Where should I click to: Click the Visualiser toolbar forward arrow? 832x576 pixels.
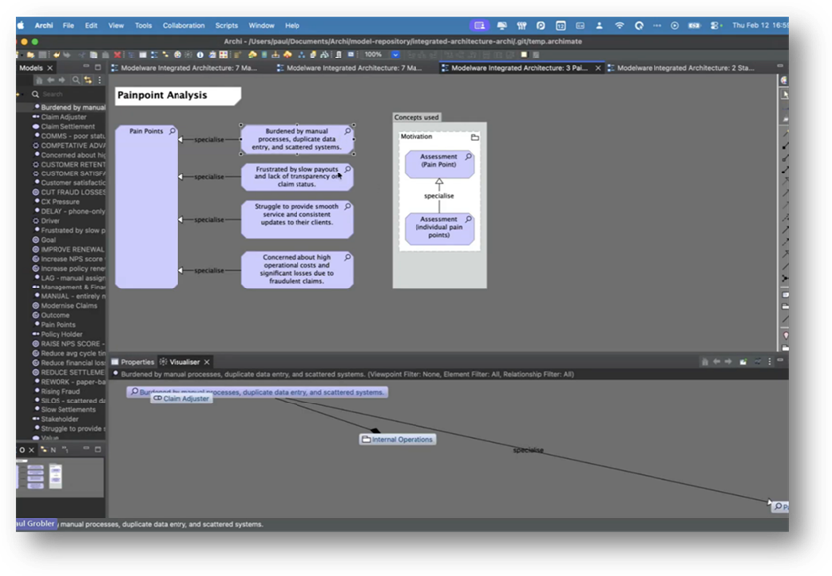(728, 361)
